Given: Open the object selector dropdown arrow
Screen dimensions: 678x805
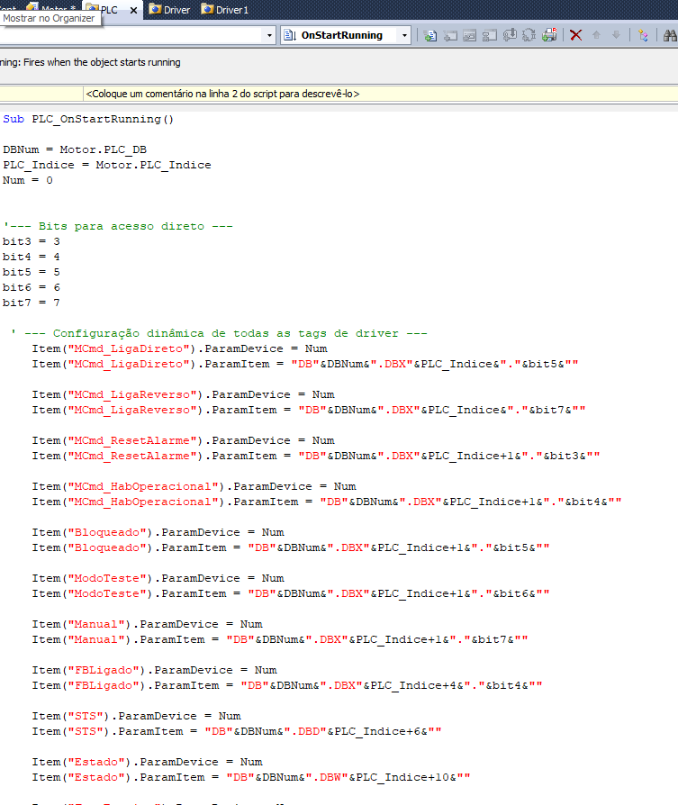Looking at the screenshot, I should click(269, 35).
